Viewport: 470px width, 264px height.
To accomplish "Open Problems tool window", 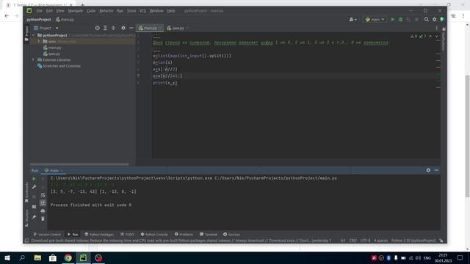I will (x=184, y=235).
